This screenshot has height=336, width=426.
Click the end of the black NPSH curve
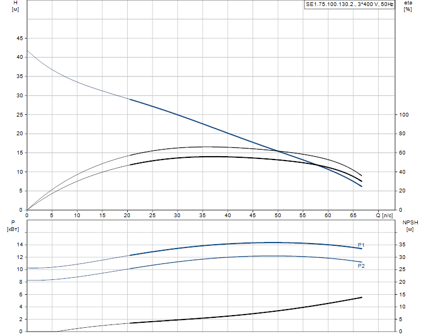click(x=362, y=298)
